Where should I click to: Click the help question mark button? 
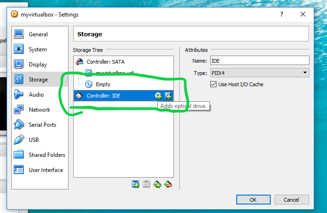(283, 15)
